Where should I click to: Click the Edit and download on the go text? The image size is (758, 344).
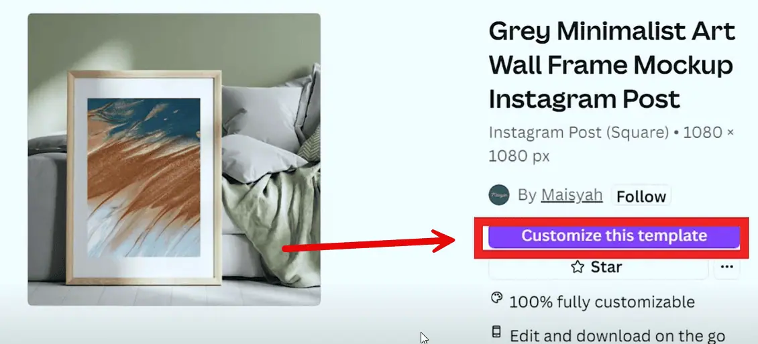click(617, 335)
